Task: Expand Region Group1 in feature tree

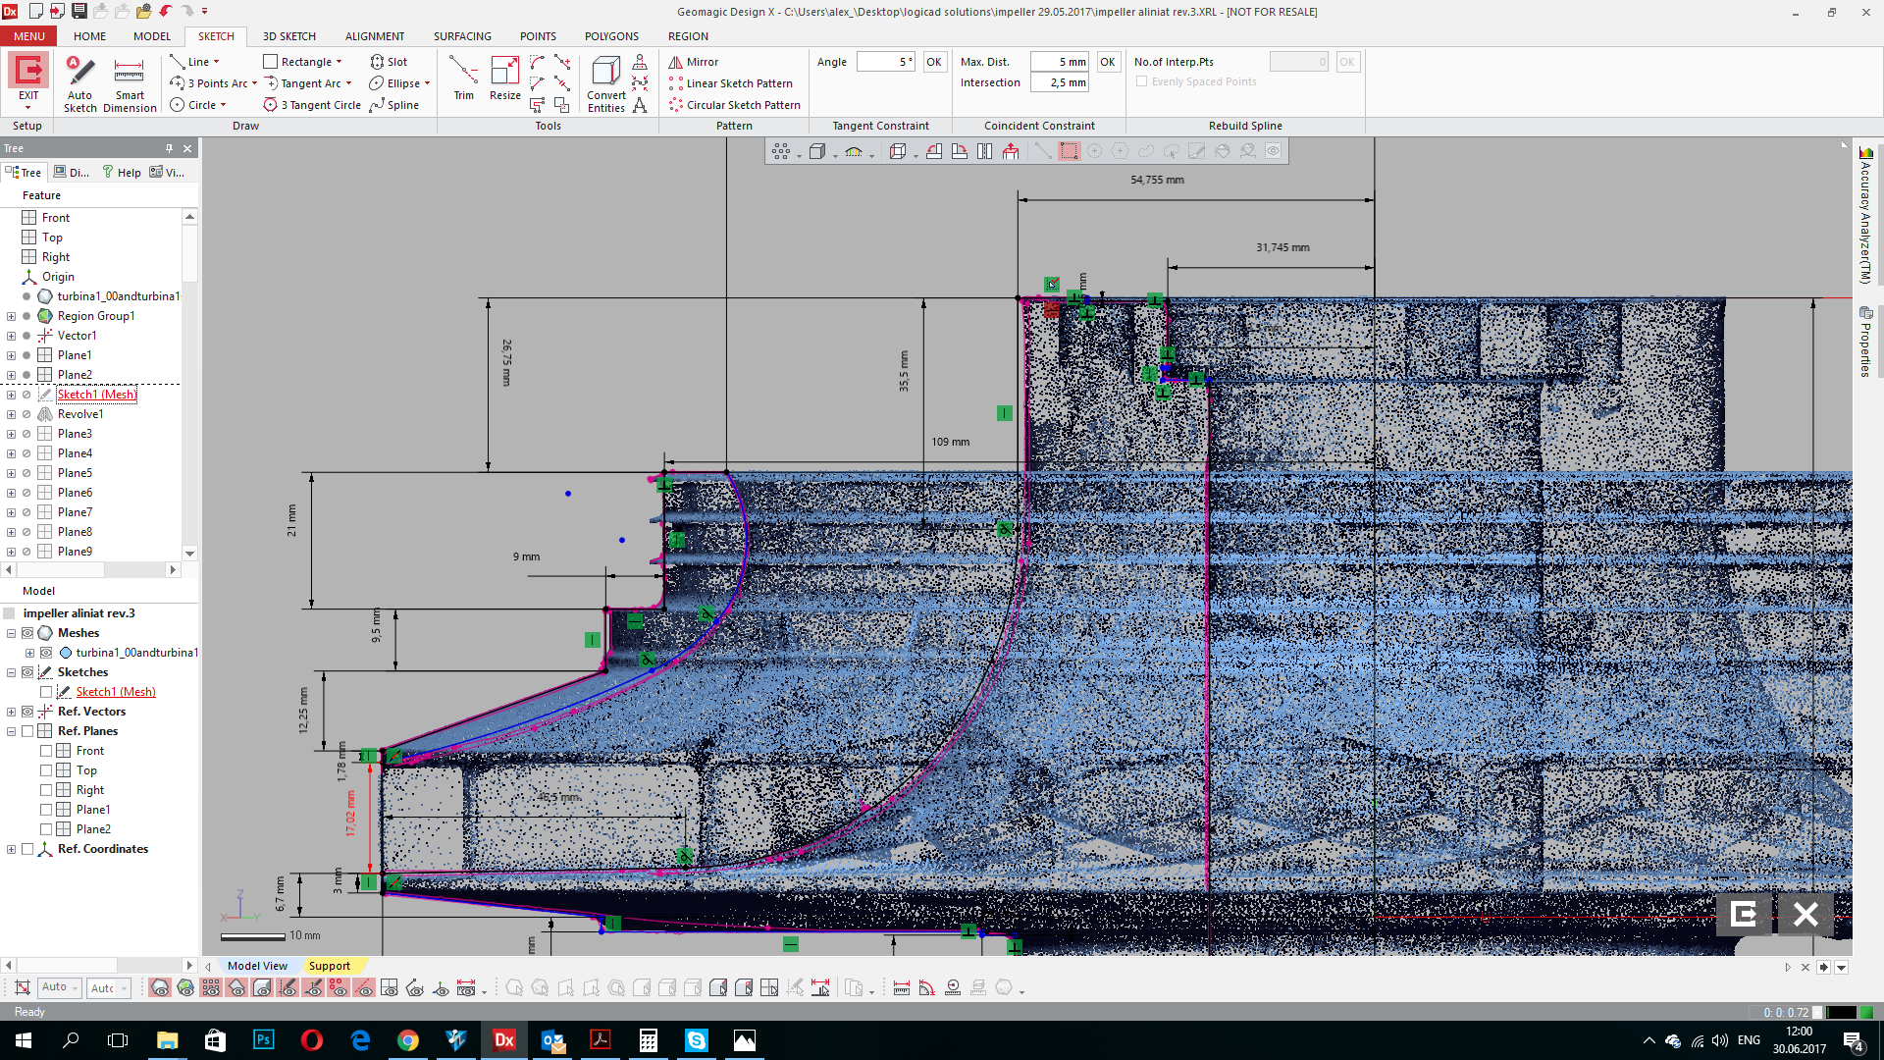Action: (x=11, y=316)
